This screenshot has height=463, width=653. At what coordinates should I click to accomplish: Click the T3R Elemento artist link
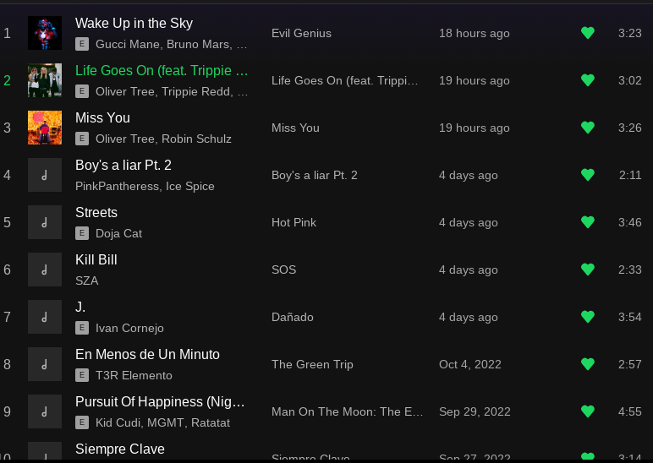[134, 376]
